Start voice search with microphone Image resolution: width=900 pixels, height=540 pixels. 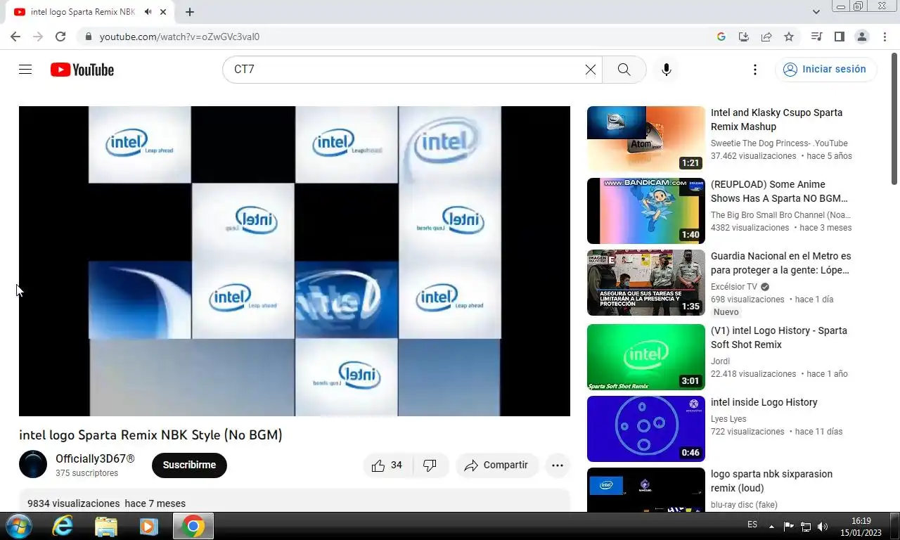coord(667,70)
